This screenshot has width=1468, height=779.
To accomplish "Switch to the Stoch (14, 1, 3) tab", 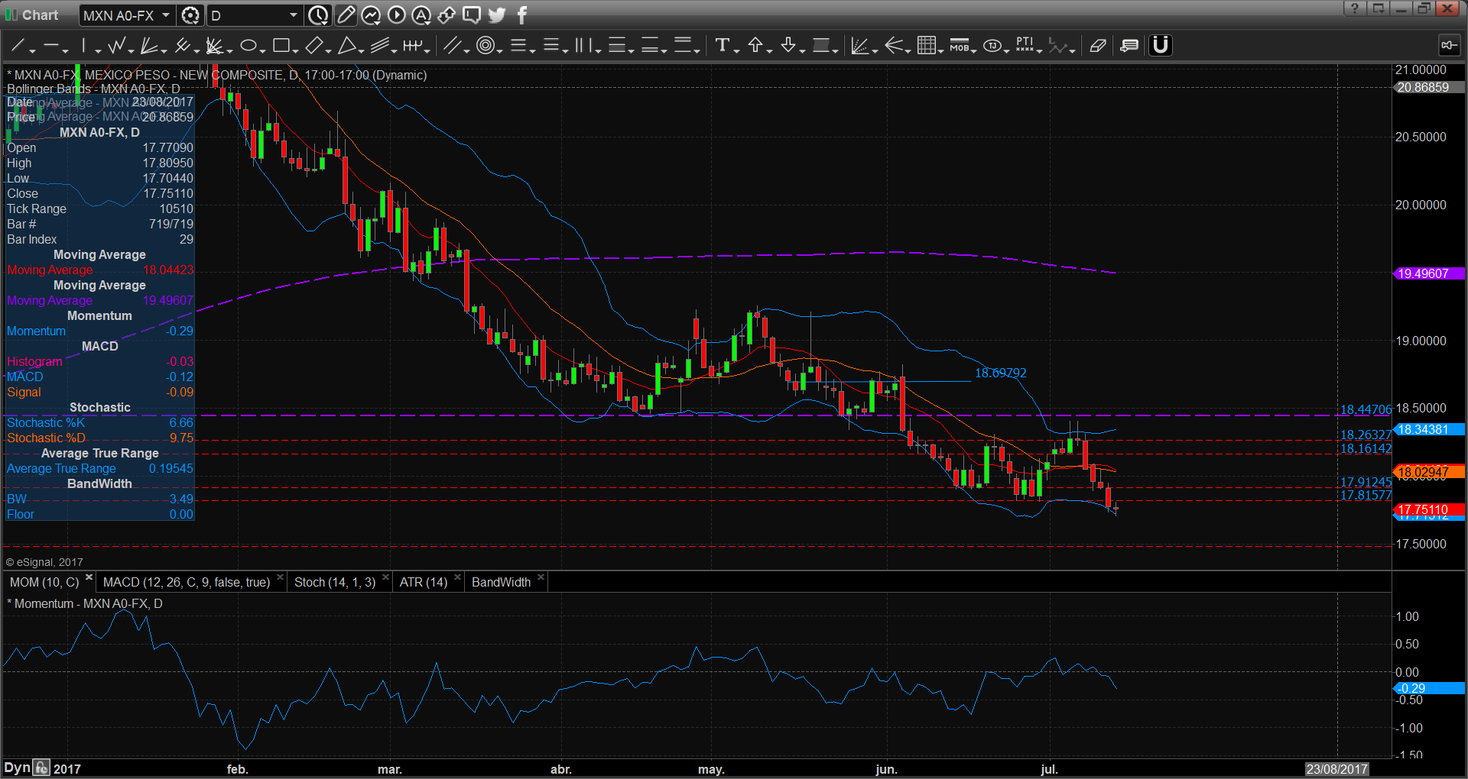I will pos(335,582).
